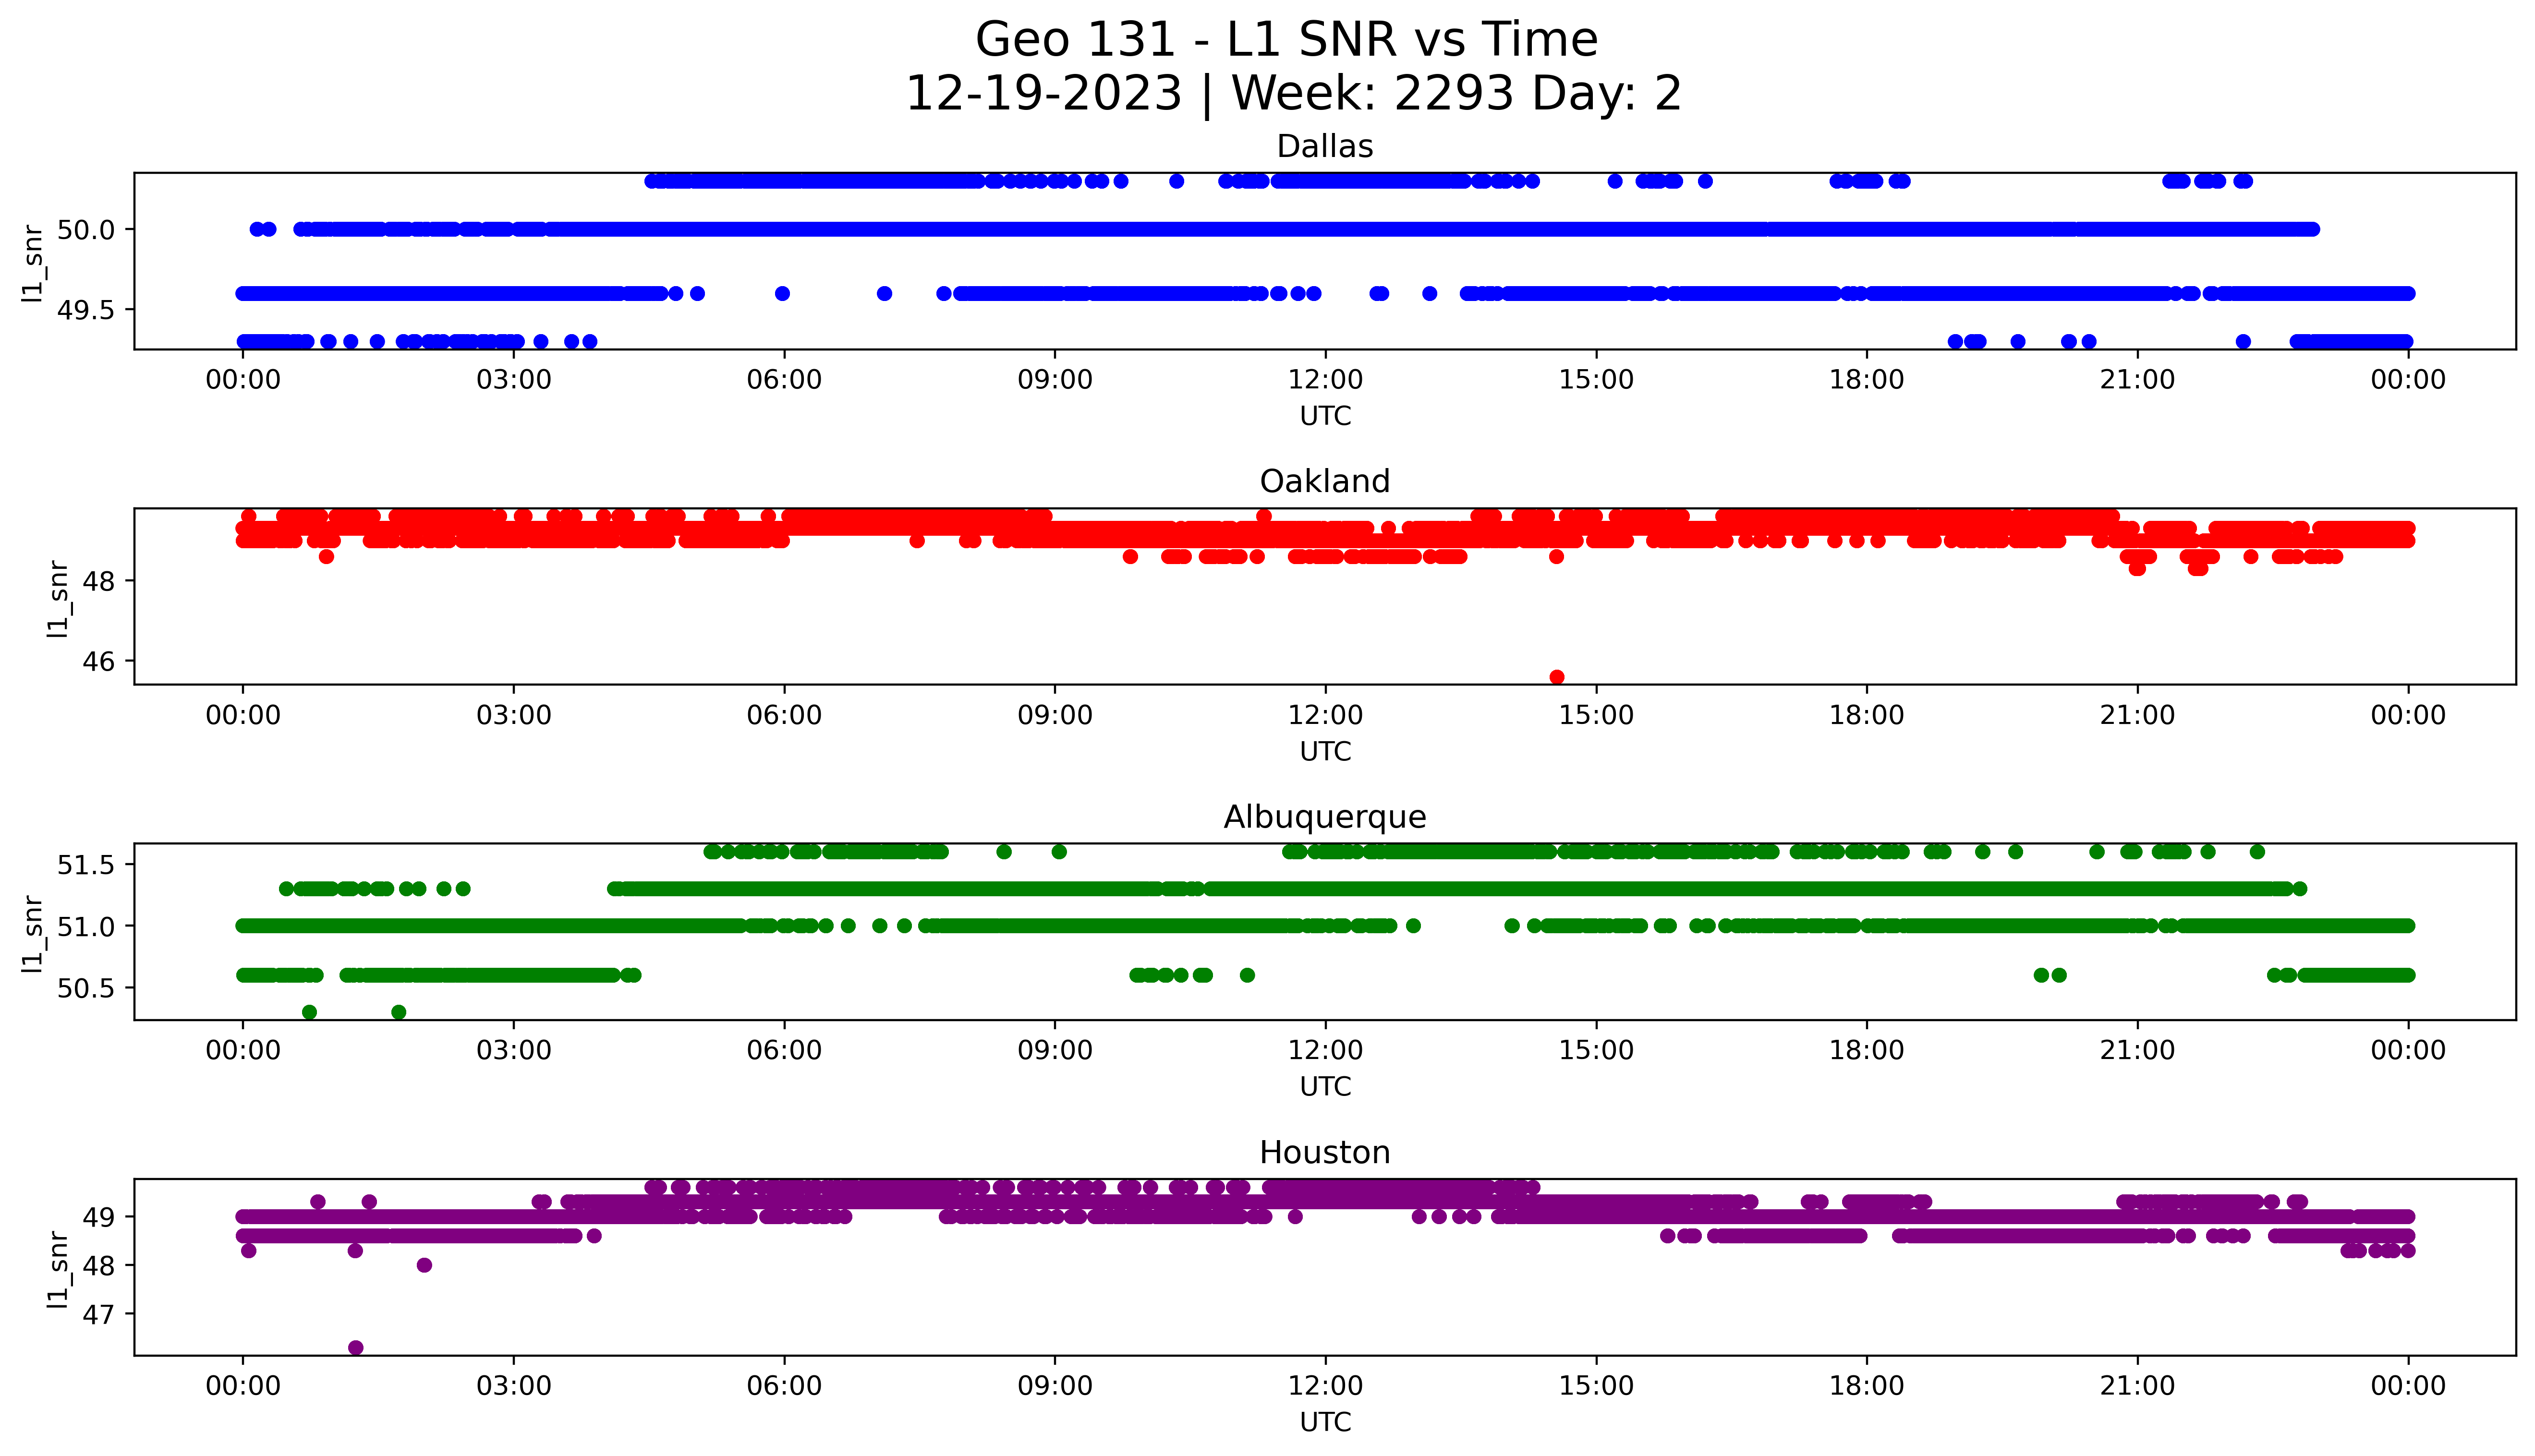The height and width of the screenshot is (1456, 2535).
Task: Click the "Oakland" subplot title
Action: tap(1325, 482)
